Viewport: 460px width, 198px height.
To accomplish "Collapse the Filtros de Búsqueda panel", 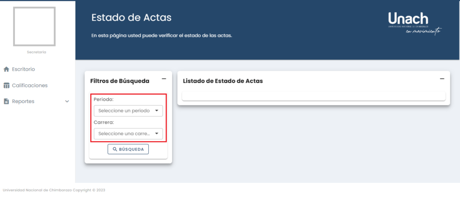I will 164,79.
